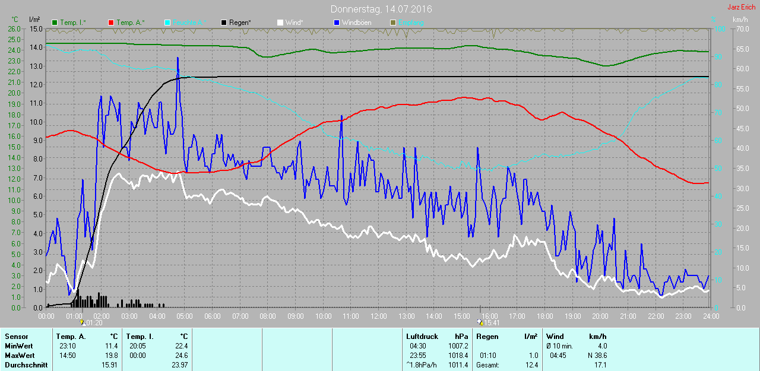Click the Regen* legend label

pyautogui.click(x=240, y=23)
